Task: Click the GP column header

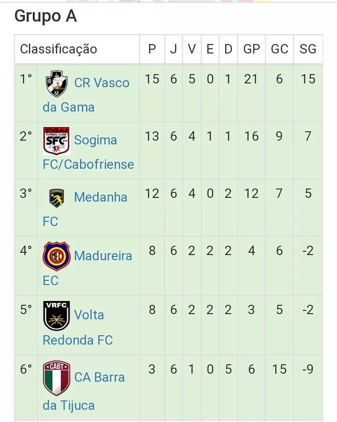Action: (251, 49)
